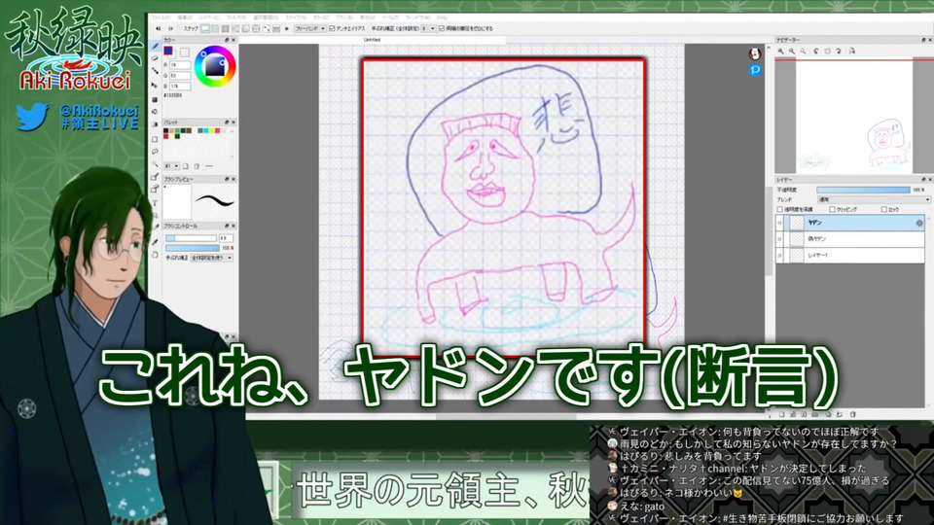
Task: Pick black swatch in the palette
Action: pyautogui.click(x=165, y=130)
